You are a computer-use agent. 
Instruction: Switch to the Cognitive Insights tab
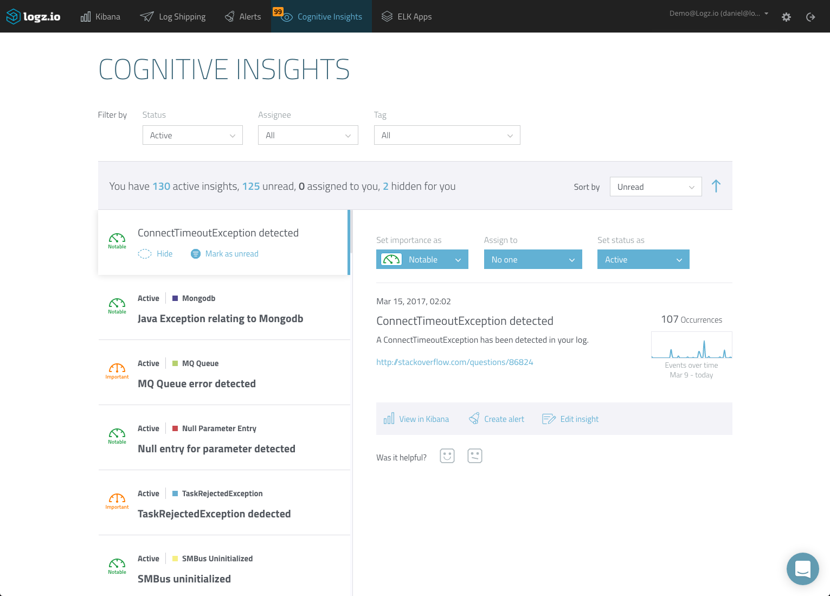point(321,16)
